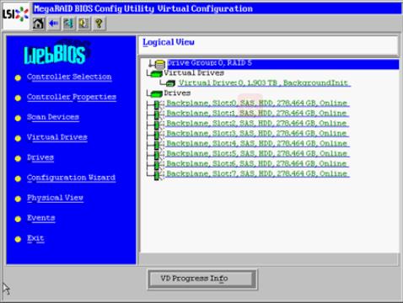Click the VD Progress Info button
This screenshot has width=403, height=303.
coord(202,279)
